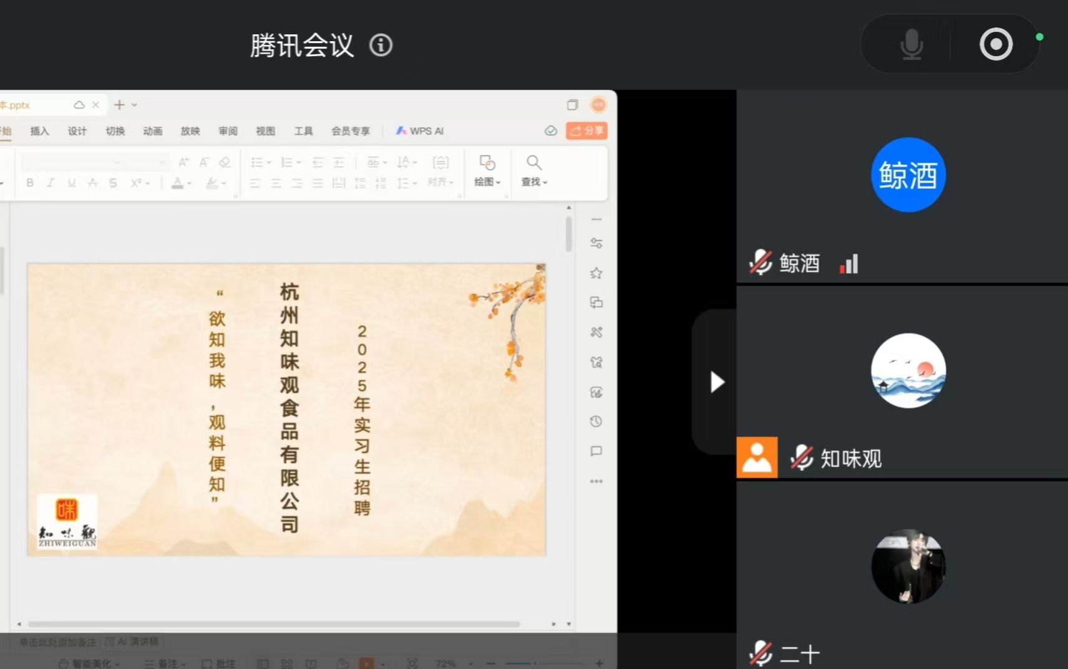Toggle the circular record button

point(996,44)
